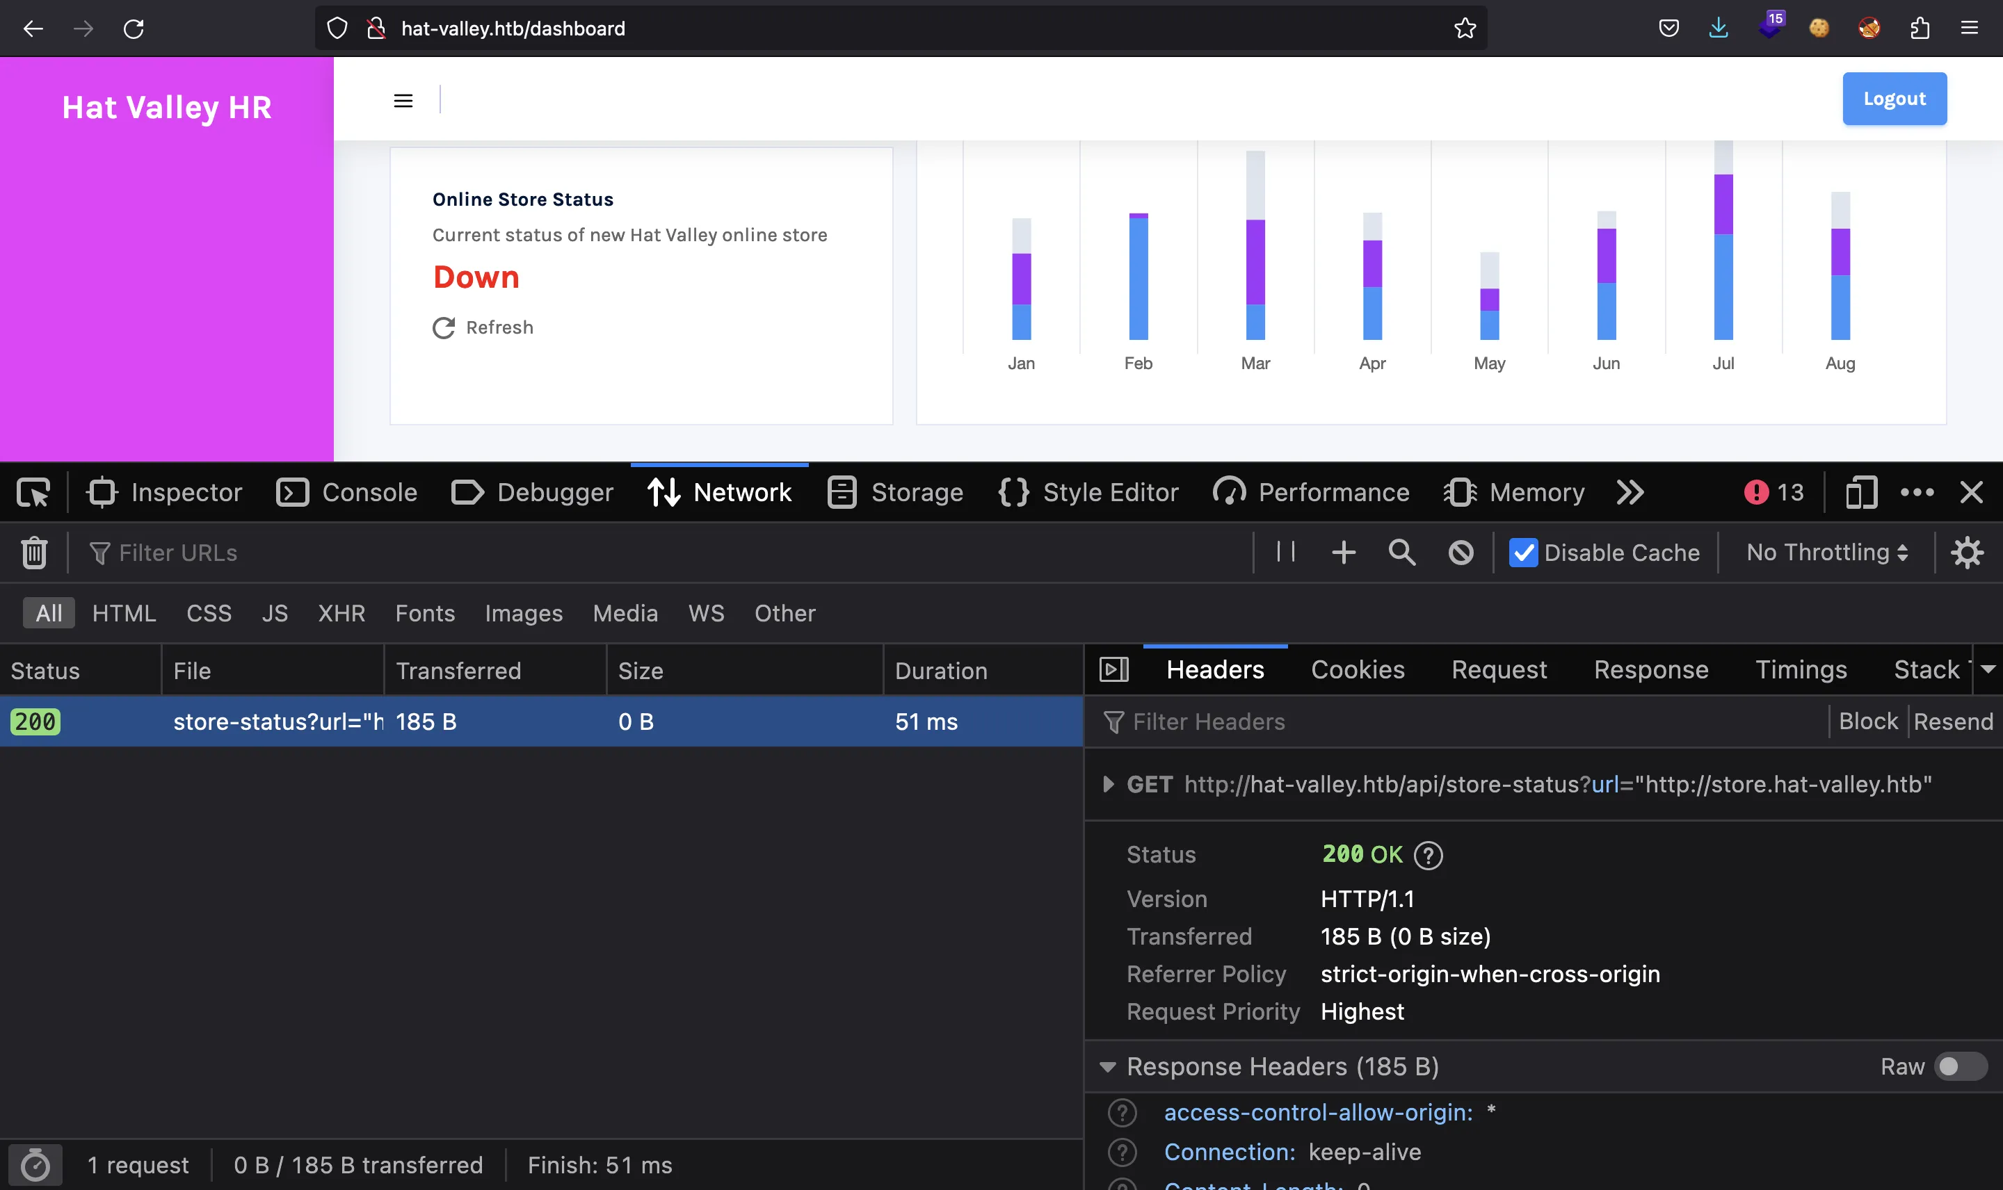Open the shield tracking protection icon
The width and height of the screenshot is (2003, 1190).
coord(337,29)
